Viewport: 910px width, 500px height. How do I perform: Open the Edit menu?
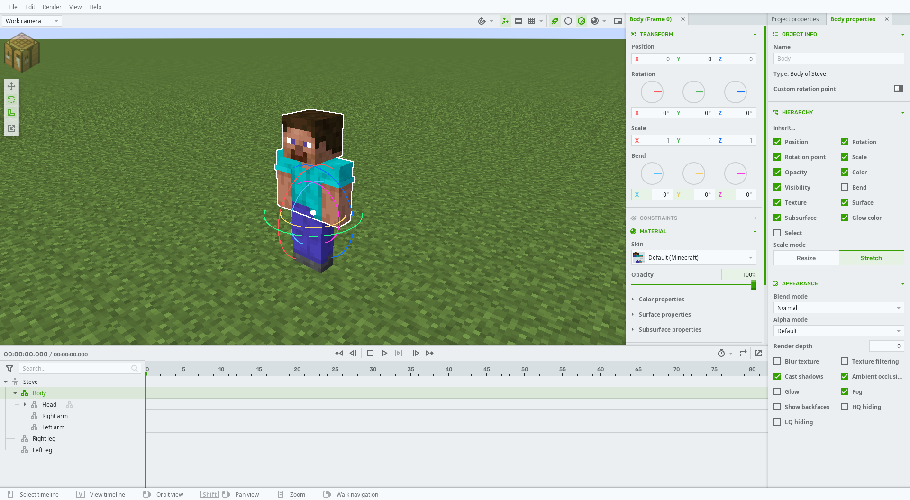(x=30, y=7)
